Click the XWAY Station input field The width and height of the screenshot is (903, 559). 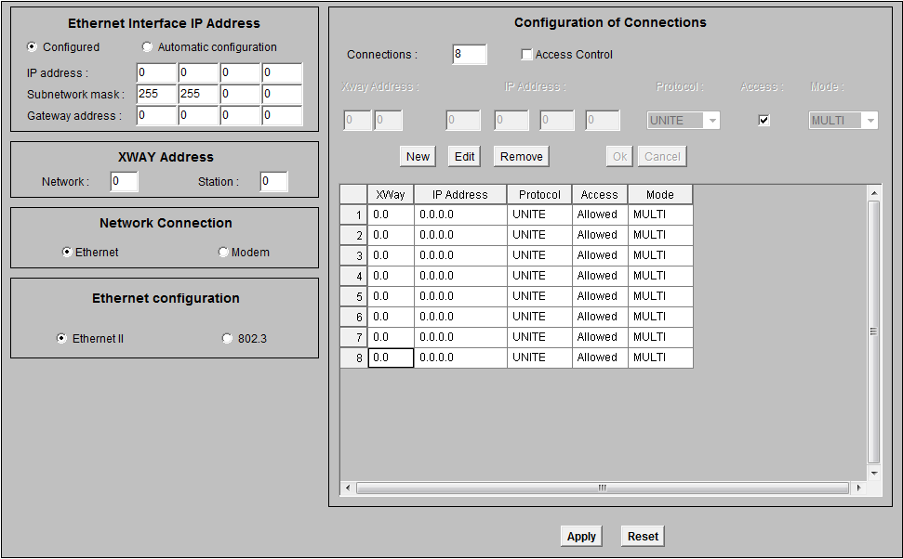[x=273, y=182]
